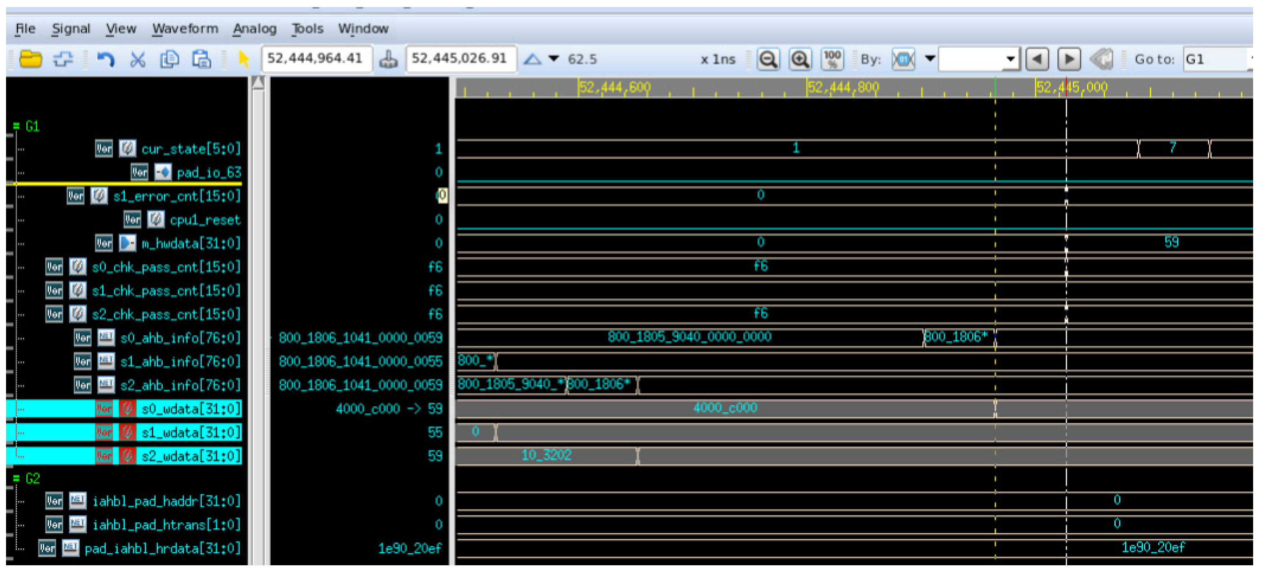Image resolution: width=1262 pixels, height=572 pixels.
Task: Click the paste clipboard icon
Action: (201, 59)
